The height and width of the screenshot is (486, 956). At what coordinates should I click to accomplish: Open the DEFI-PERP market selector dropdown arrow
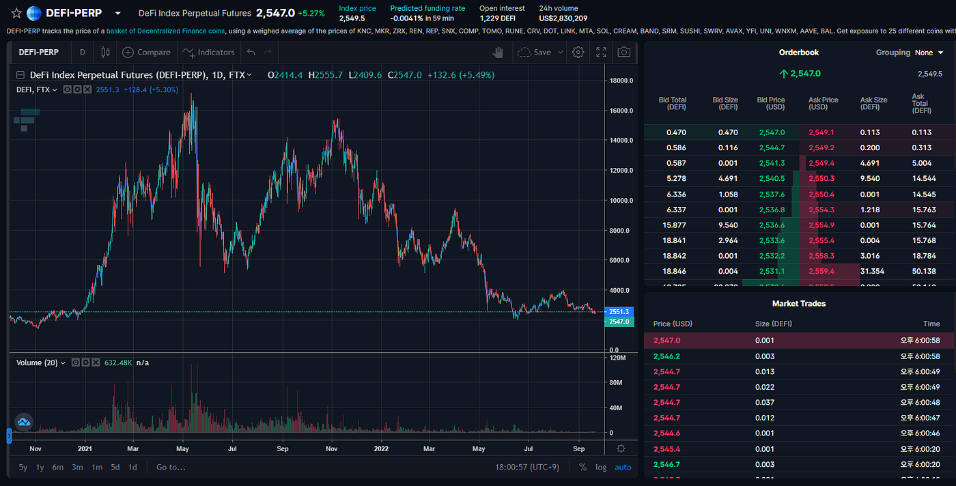pyautogui.click(x=118, y=14)
